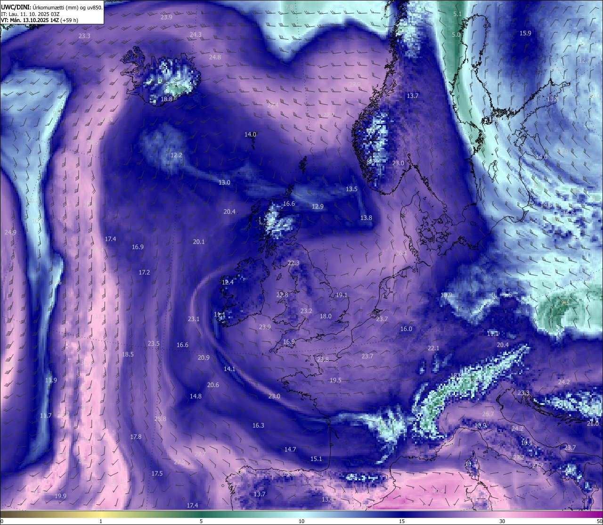The width and height of the screenshot is (603, 525).
Task: Click the 13.4 map value
Action: click(x=327, y=499)
